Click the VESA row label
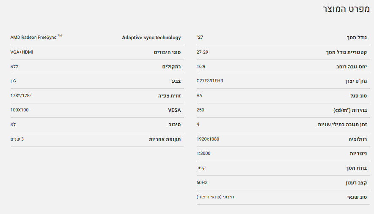 click(x=174, y=110)
